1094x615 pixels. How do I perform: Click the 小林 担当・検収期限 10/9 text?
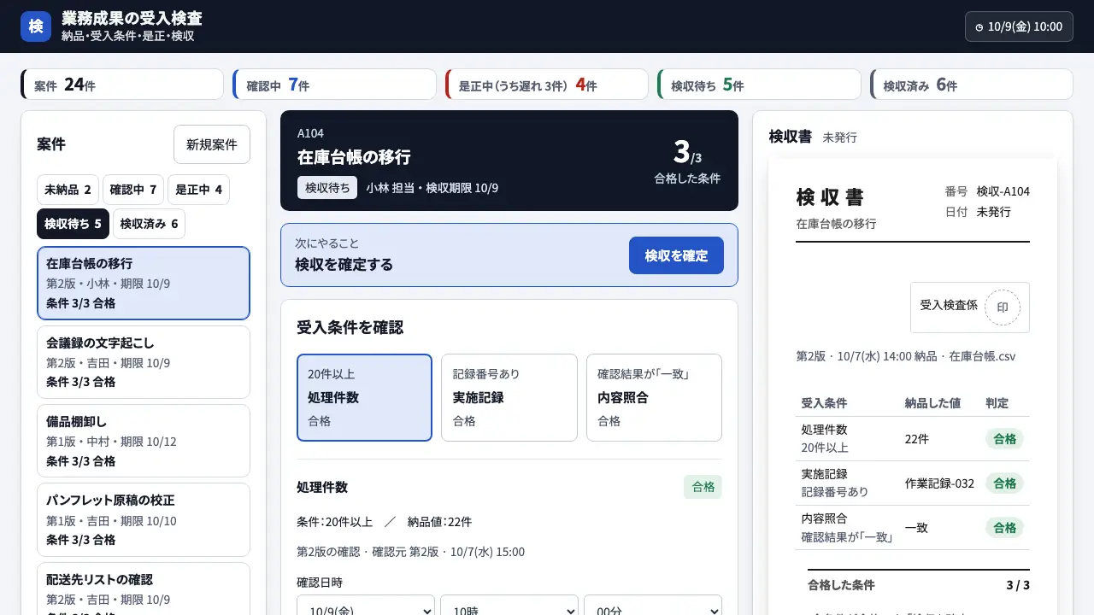click(x=432, y=188)
